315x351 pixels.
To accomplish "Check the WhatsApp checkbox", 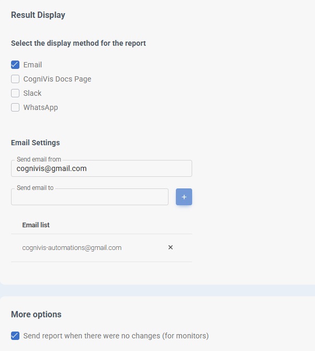I will point(15,107).
